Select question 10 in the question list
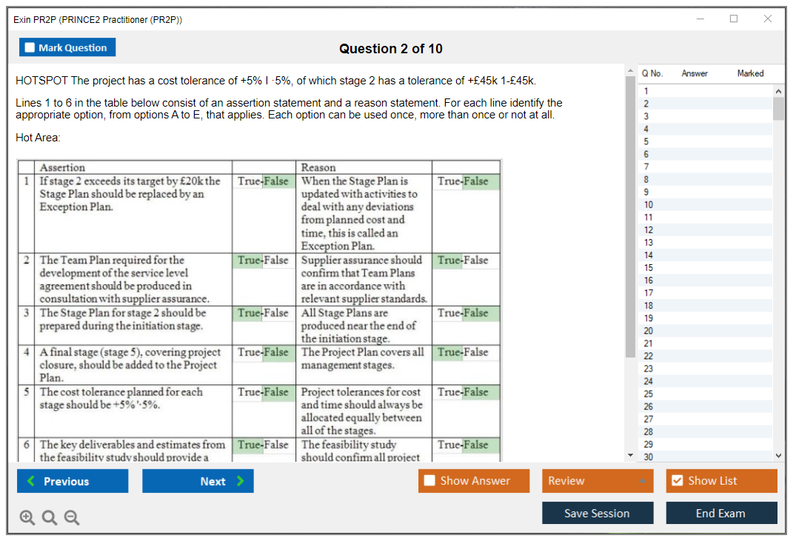The width and height of the screenshot is (796, 544). pos(649,204)
